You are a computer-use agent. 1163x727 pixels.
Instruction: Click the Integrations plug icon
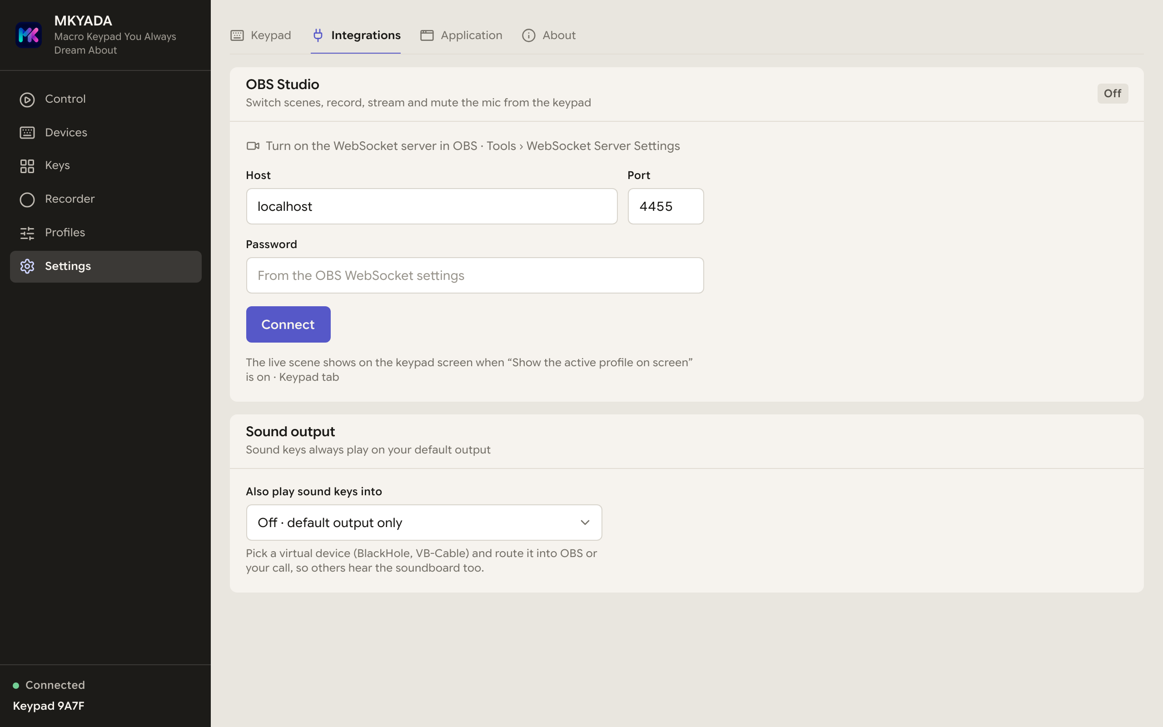pyautogui.click(x=318, y=35)
